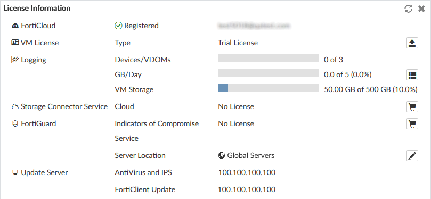Click the 'AntiVirus and IPS' label
Image resolution: width=431 pixels, height=199 pixels.
pyautogui.click(x=143, y=172)
